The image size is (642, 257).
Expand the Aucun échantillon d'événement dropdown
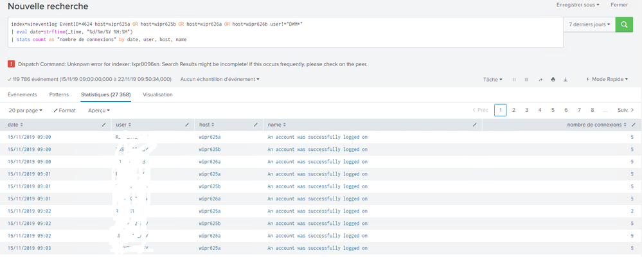click(220, 80)
